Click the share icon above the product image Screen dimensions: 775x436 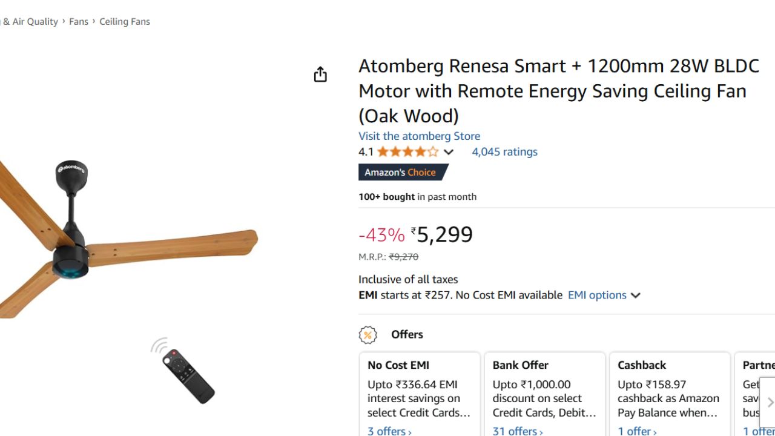[320, 74]
